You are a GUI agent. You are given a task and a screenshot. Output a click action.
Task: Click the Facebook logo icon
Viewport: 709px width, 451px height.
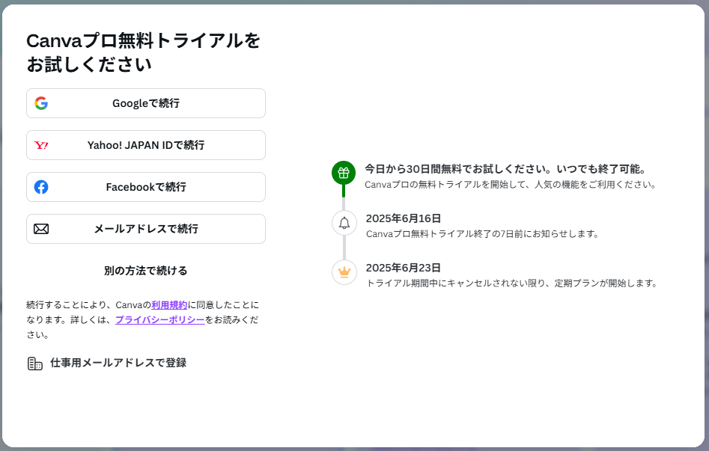(41, 187)
